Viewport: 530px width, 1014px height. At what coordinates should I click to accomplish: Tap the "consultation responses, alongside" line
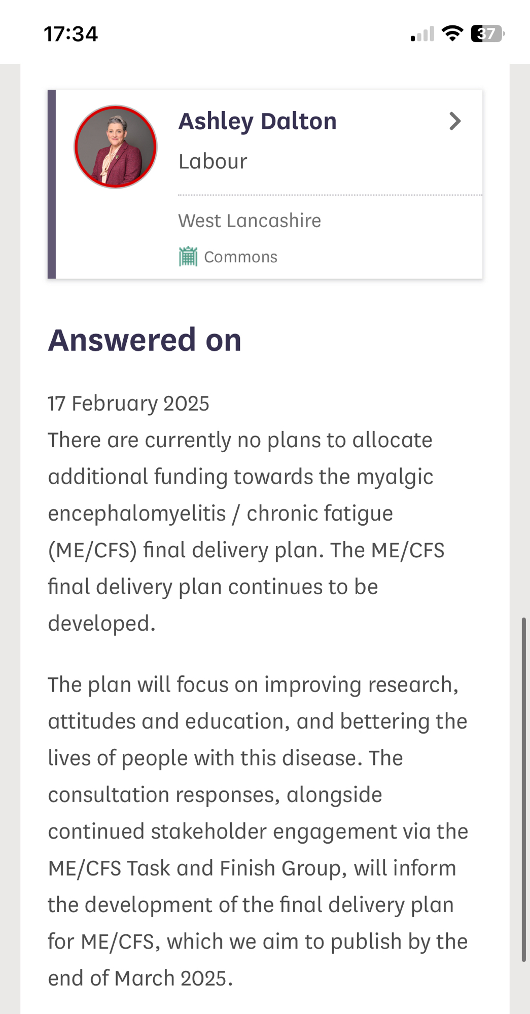215,795
